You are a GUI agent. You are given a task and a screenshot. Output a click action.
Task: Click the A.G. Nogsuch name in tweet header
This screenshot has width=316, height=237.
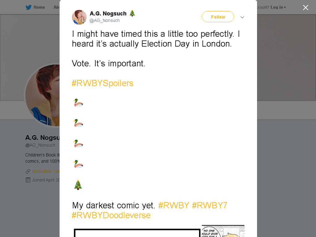(x=108, y=14)
